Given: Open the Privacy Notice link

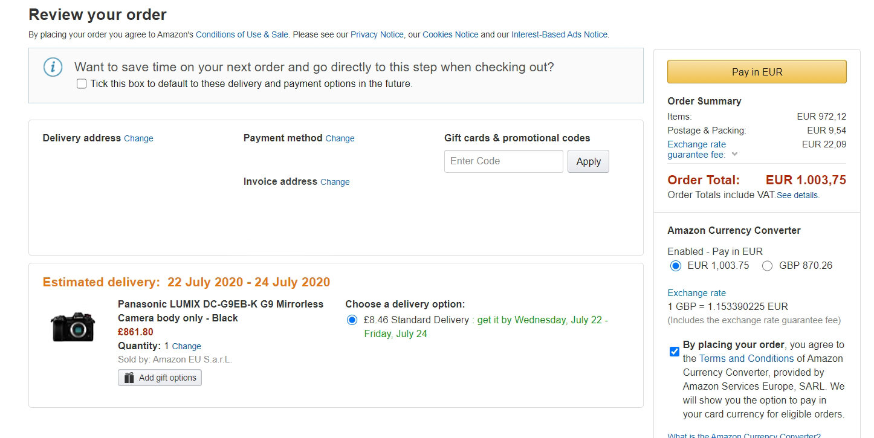Looking at the screenshot, I should [377, 34].
